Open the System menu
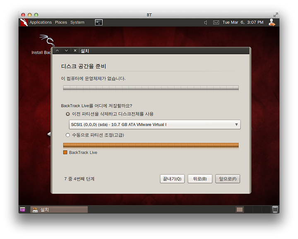Image resolution: width=298 pixels, height=239 pixels. tap(77, 22)
